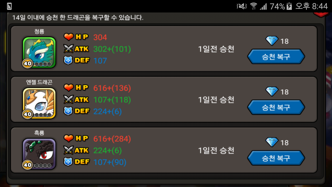Screen dimensions: 332x187
Task: Tap the 엔젤 드래곤 portrait
Action: coord(39,103)
